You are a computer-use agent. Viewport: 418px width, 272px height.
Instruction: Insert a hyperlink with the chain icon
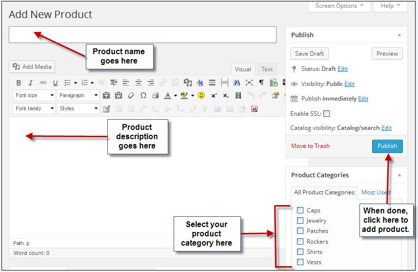coord(163,83)
